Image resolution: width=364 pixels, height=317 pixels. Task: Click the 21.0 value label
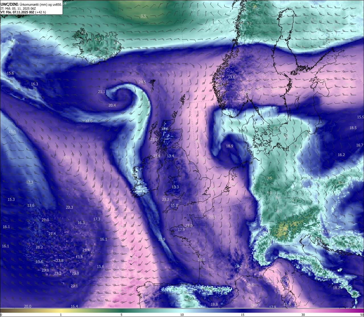[x=45, y=220]
